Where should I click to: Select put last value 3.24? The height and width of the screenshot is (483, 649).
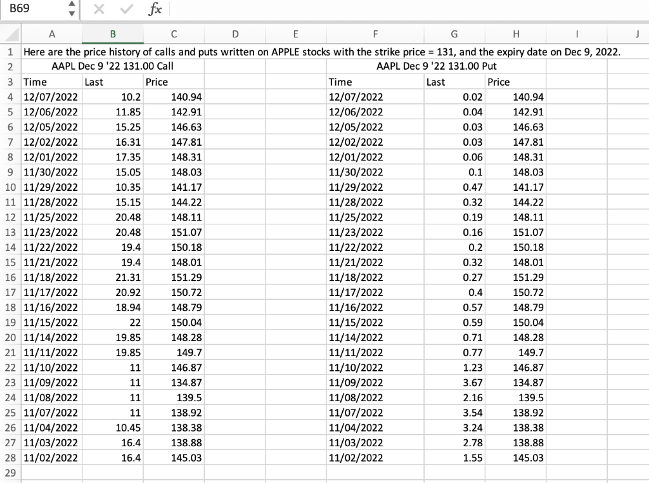(x=454, y=428)
